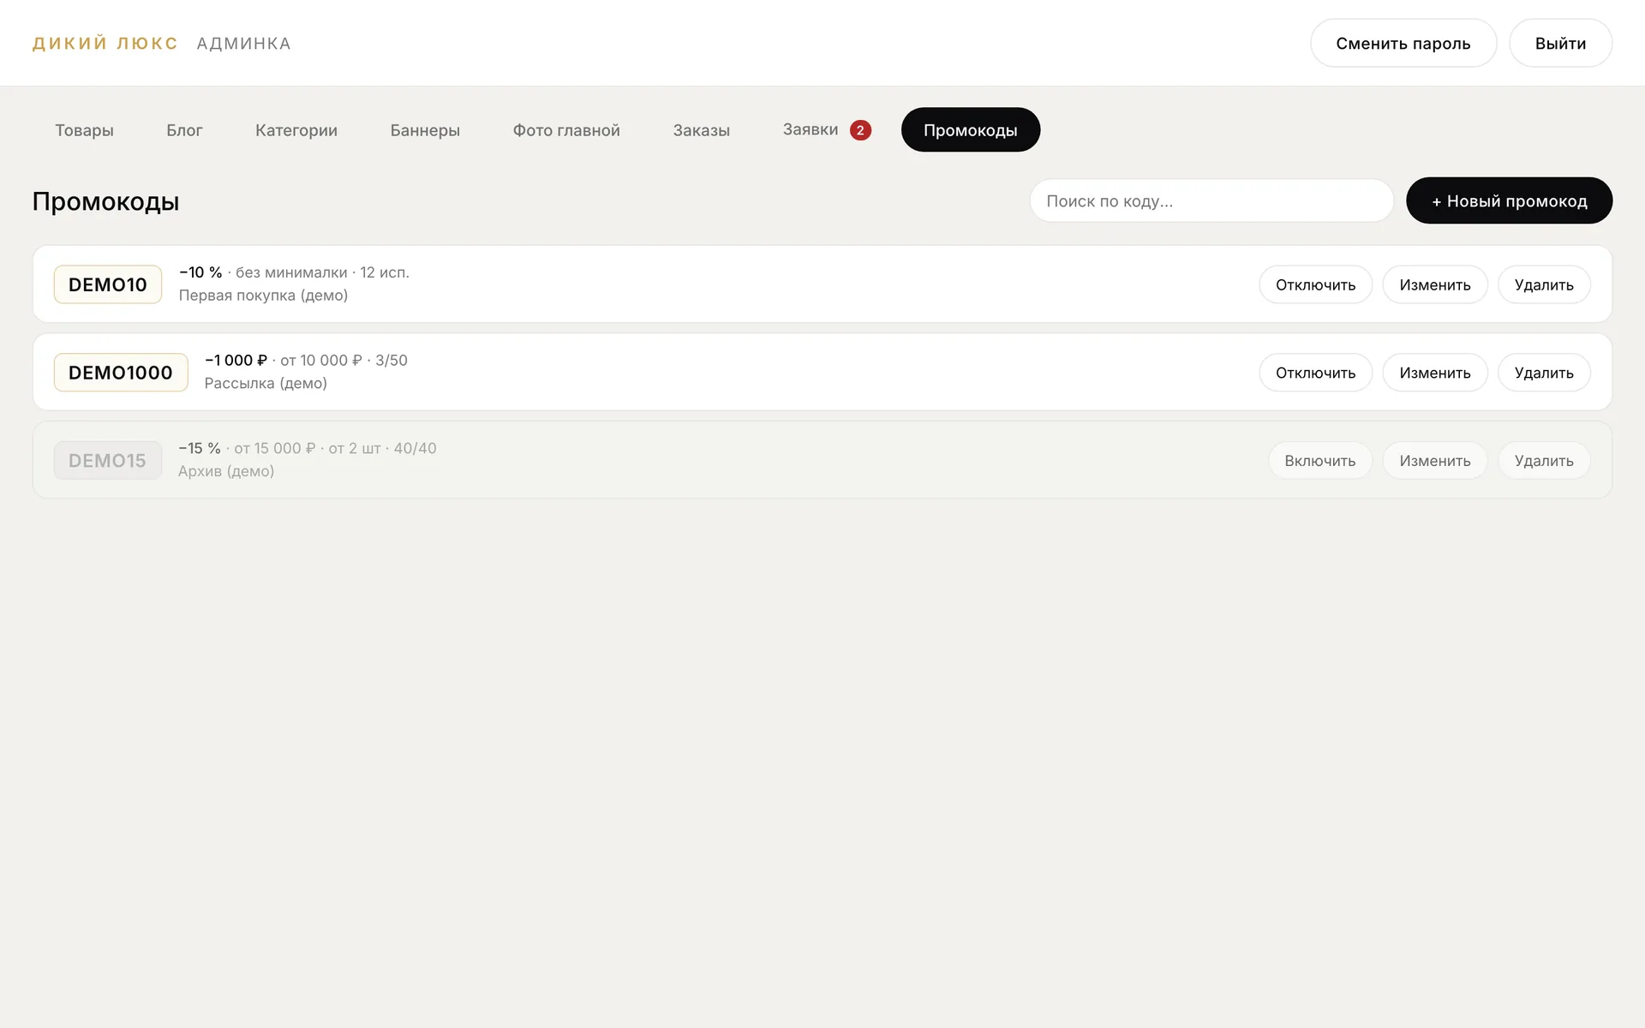This screenshot has width=1645, height=1028.
Task: Click the greyed DEMO15 code badge
Action: (108, 461)
